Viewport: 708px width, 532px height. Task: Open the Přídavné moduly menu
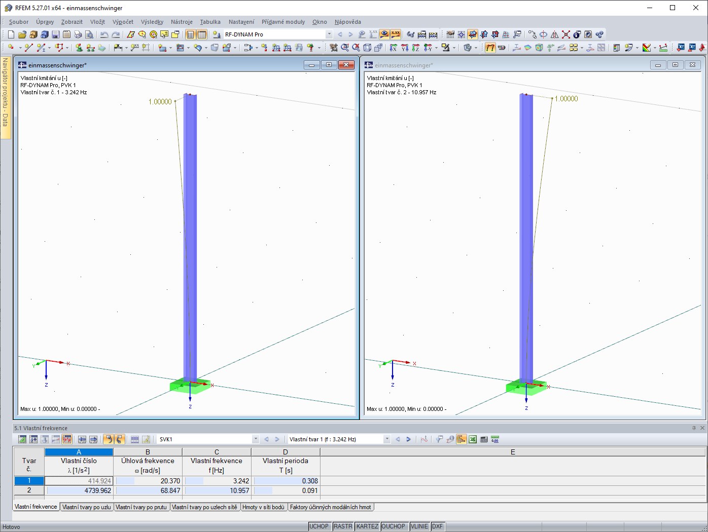point(283,22)
